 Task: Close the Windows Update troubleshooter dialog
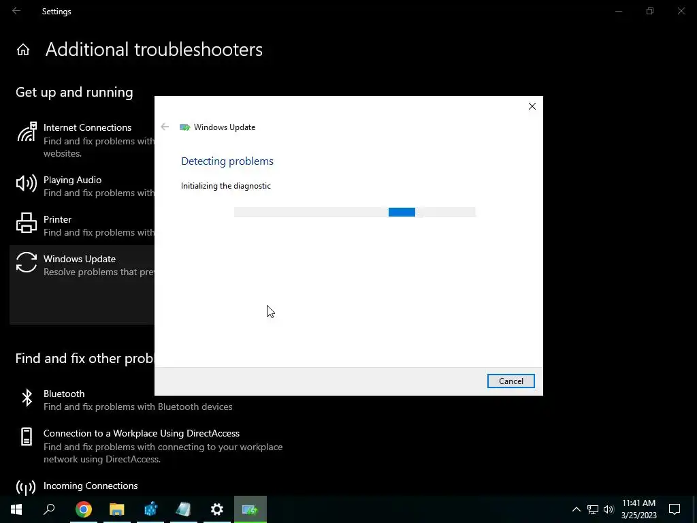click(x=532, y=106)
